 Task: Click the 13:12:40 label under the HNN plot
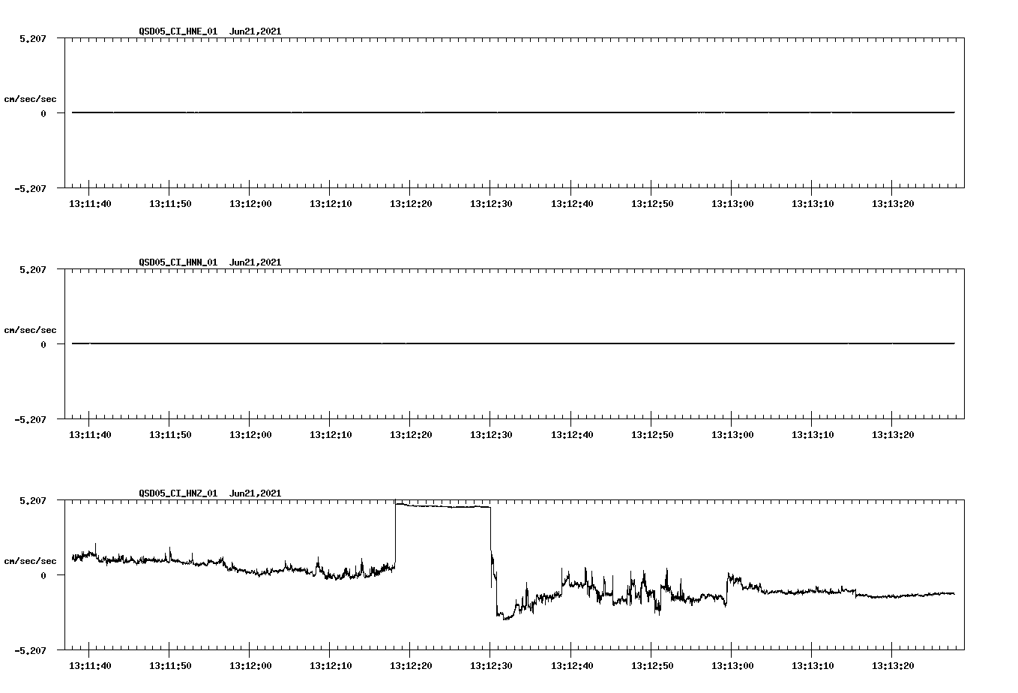tap(572, 435)
